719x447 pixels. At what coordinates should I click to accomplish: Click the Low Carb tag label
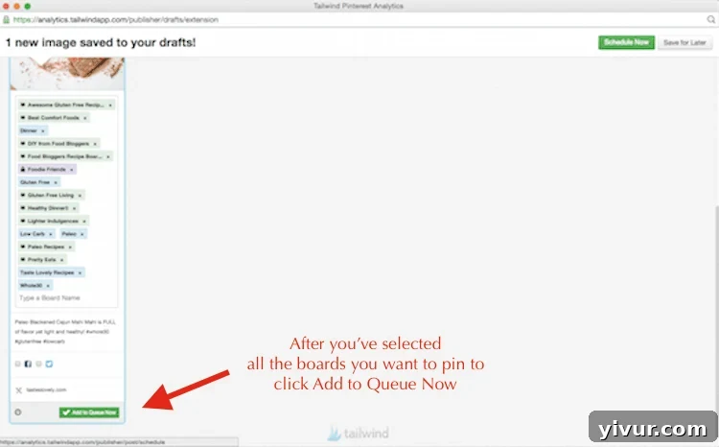click(x=32, y=234)
